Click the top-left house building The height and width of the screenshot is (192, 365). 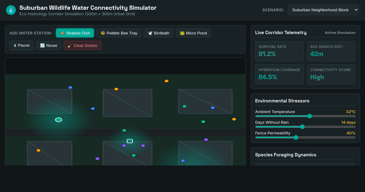click(x=50, y=101)
